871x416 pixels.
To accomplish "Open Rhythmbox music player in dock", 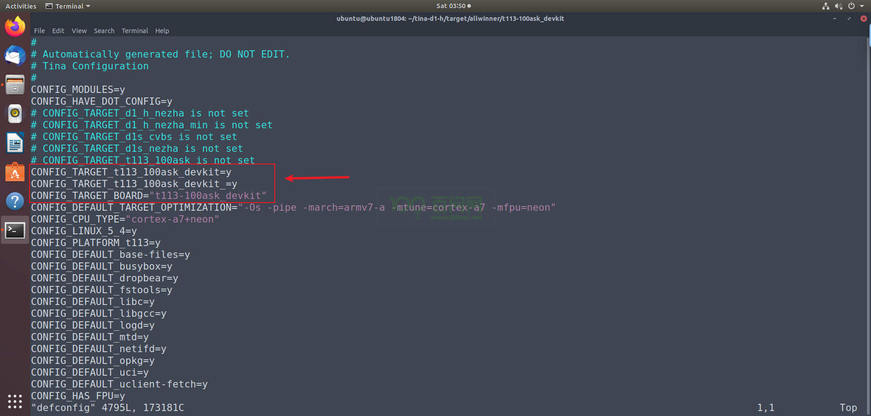I will [x=15, y=113].
